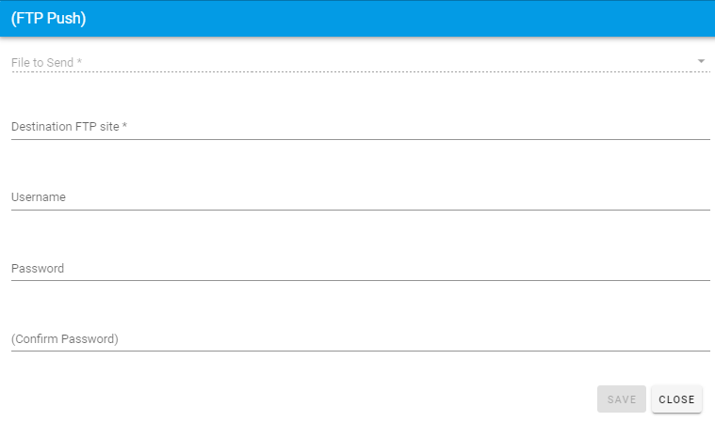
Task: Click the "(FTP Push)" dialog title
Action: point(48,19)
